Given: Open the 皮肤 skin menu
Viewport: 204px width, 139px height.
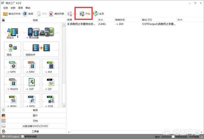Looking at the screenshot, I should 13,8.
